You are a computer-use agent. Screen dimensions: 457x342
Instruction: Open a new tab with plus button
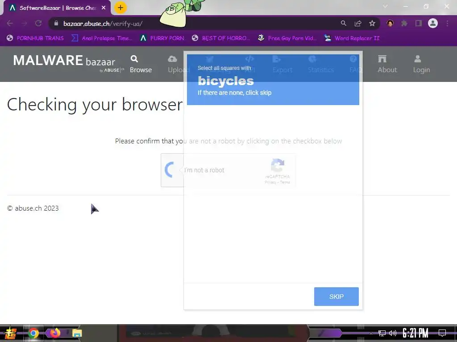pos(120,8)
